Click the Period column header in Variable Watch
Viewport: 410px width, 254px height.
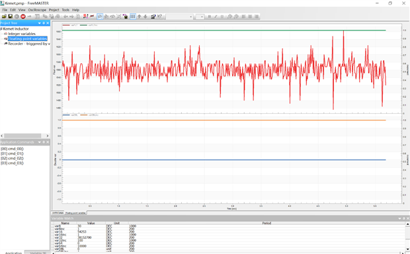pyautogui.click(x=266, y=223)
